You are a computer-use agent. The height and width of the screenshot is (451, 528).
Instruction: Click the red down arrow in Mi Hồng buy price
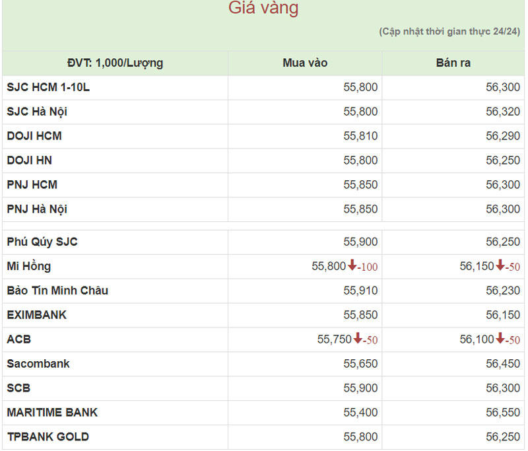pyautogui.click(x=352, y=266)
